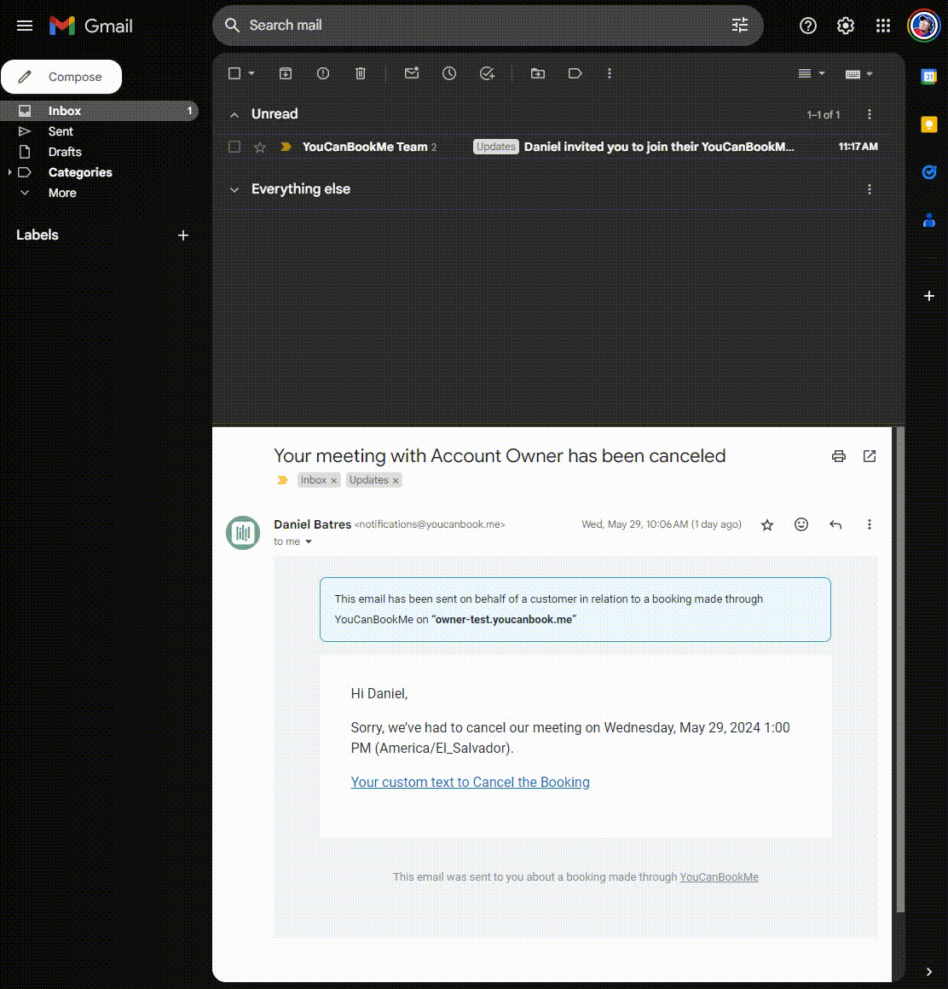The image size is (948, 989).
Task: Expand the Categories tree arrow
Action: (x=9, y=172)
